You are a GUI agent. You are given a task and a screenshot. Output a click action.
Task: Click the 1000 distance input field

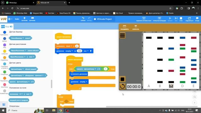click(79, 51)
